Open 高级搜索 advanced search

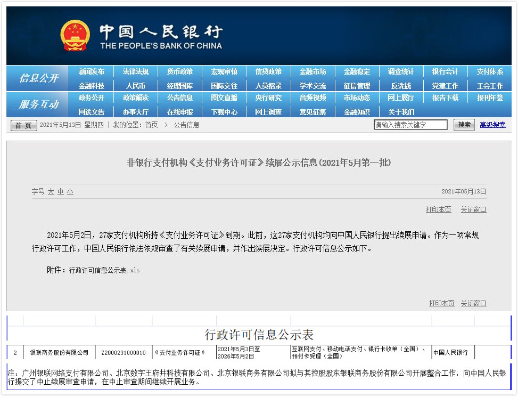(491, 125)
